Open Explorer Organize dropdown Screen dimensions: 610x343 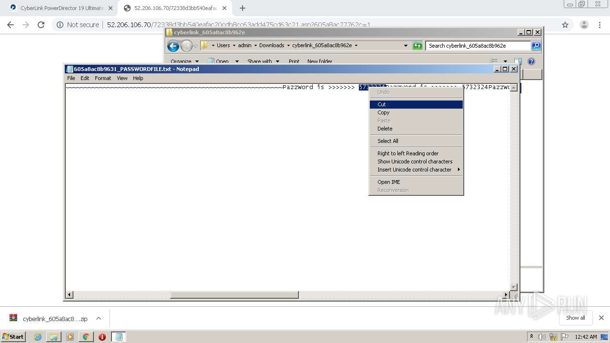184,61
